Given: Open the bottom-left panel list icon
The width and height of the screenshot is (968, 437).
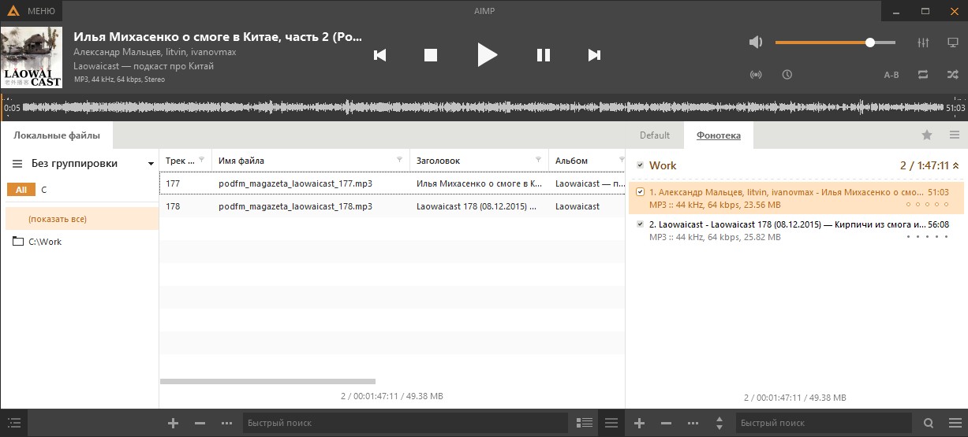Looking at the screenshot, I should tap(13, 423).
